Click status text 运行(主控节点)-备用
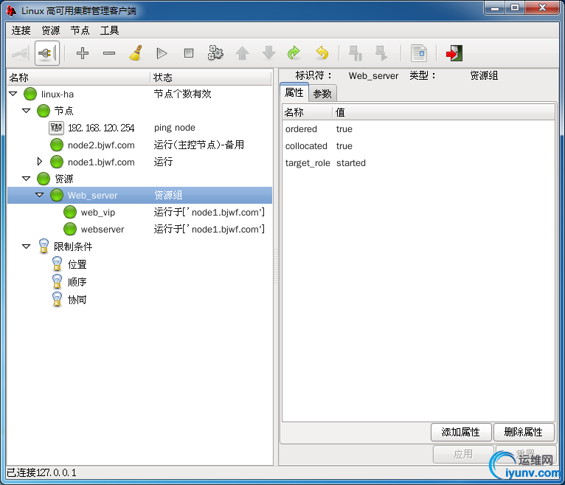Screen dimensions: 565x485 [199, 145]
